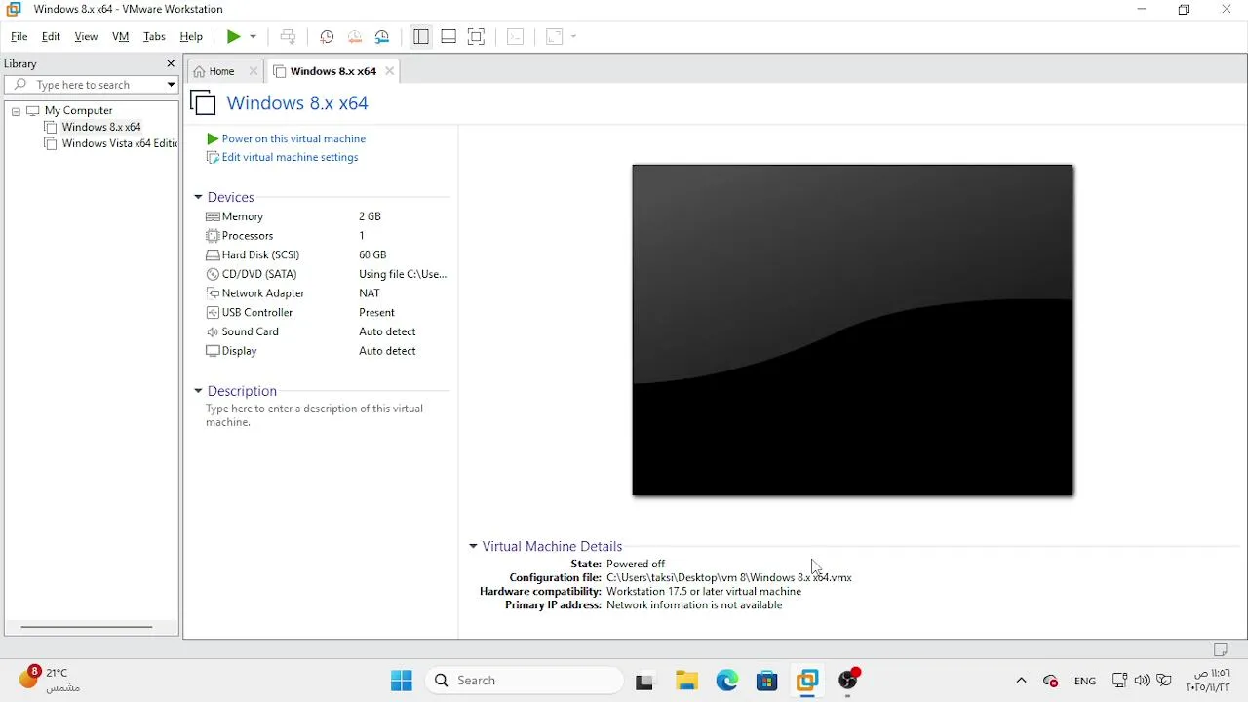The image size is (1248, 702).
Task: Open Microsoft Store from the taskbar
Action: tap(767, 681)
